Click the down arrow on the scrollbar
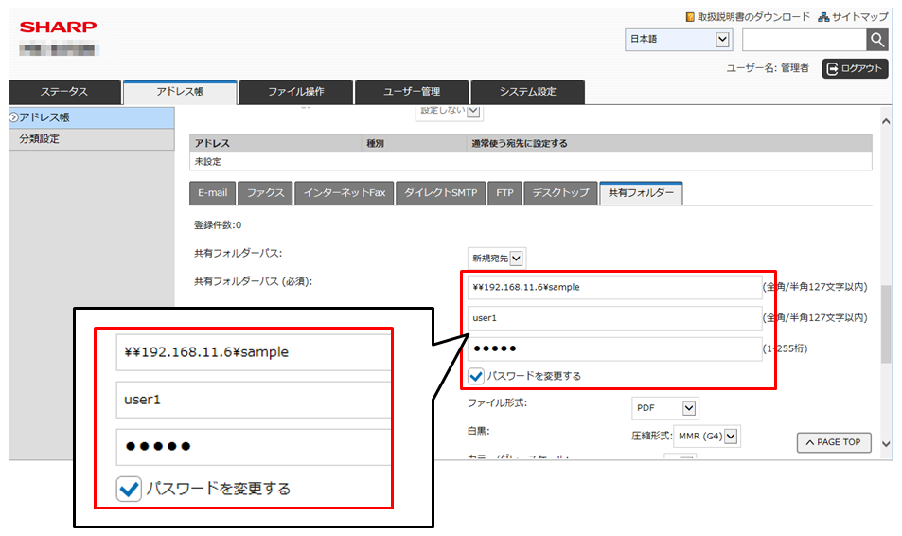Screen dimensions: 902x536 point(886,444)
